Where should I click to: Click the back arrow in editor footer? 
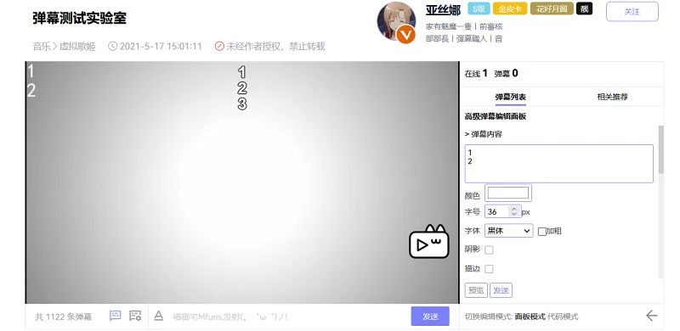pyautogui.click(x=651, y=316)
